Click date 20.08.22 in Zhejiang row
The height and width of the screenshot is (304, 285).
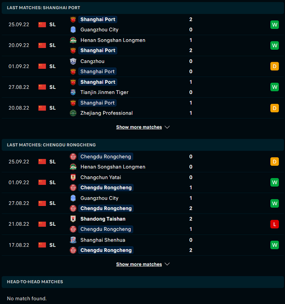click(x=19, y=108)
